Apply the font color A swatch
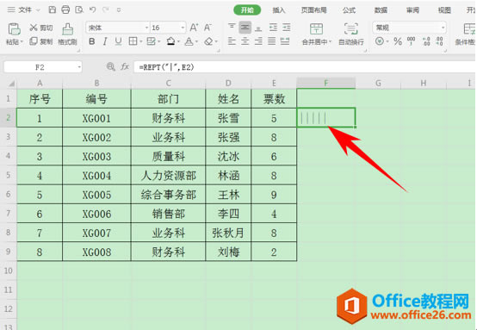 (x=189, y=41)
